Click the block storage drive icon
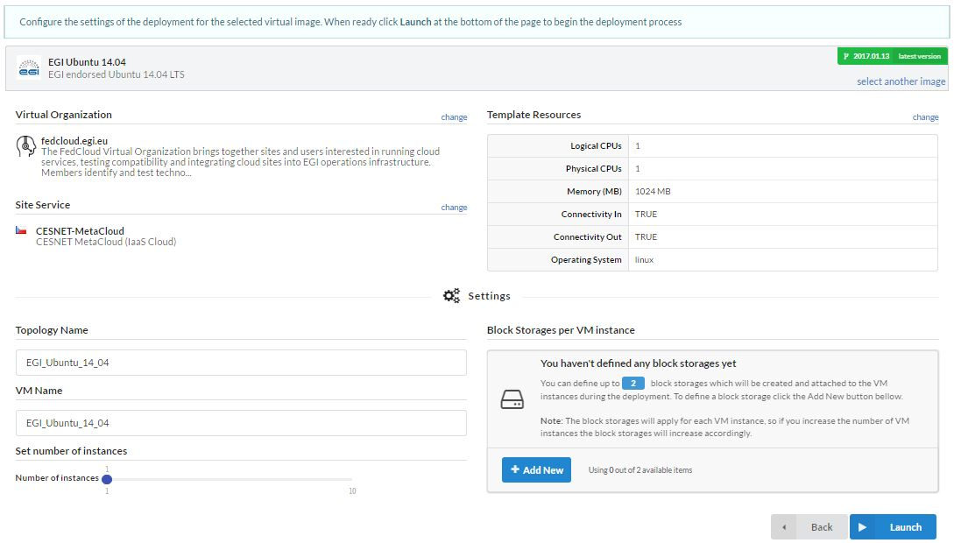Viewport: 954px width, 543px height. click(512, 401)
